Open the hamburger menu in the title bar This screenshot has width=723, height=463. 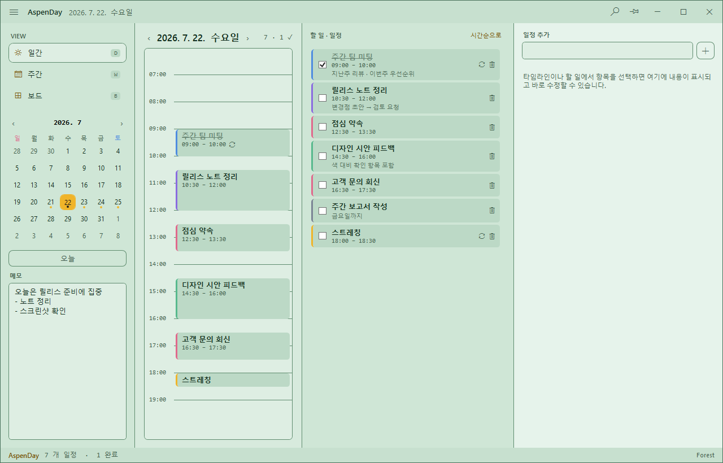tap(14, 12)
